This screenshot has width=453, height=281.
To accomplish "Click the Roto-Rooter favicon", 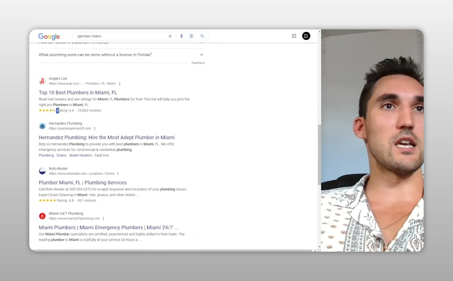I will 42,171.
